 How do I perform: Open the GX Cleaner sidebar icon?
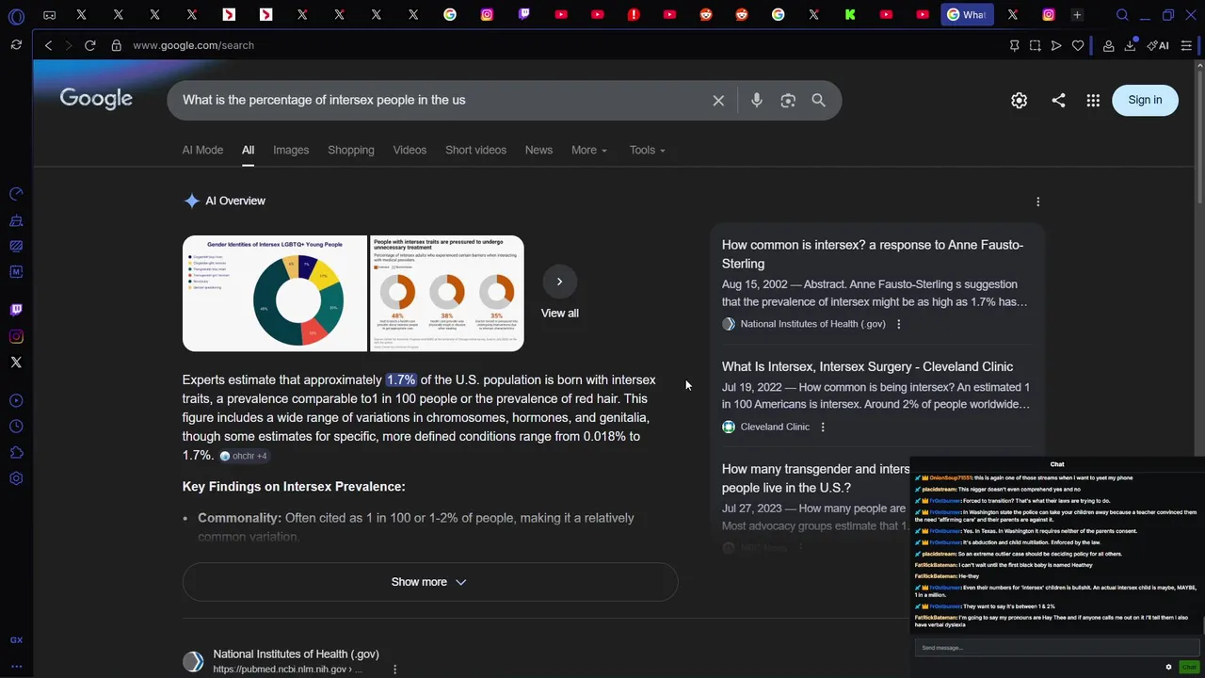pos(16,220)
